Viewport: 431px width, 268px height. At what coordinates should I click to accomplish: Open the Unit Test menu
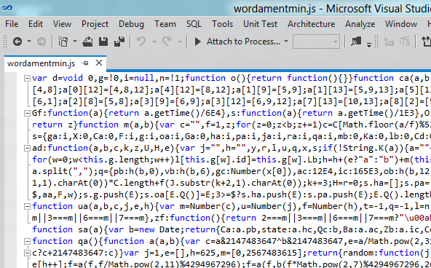point(260,24)
